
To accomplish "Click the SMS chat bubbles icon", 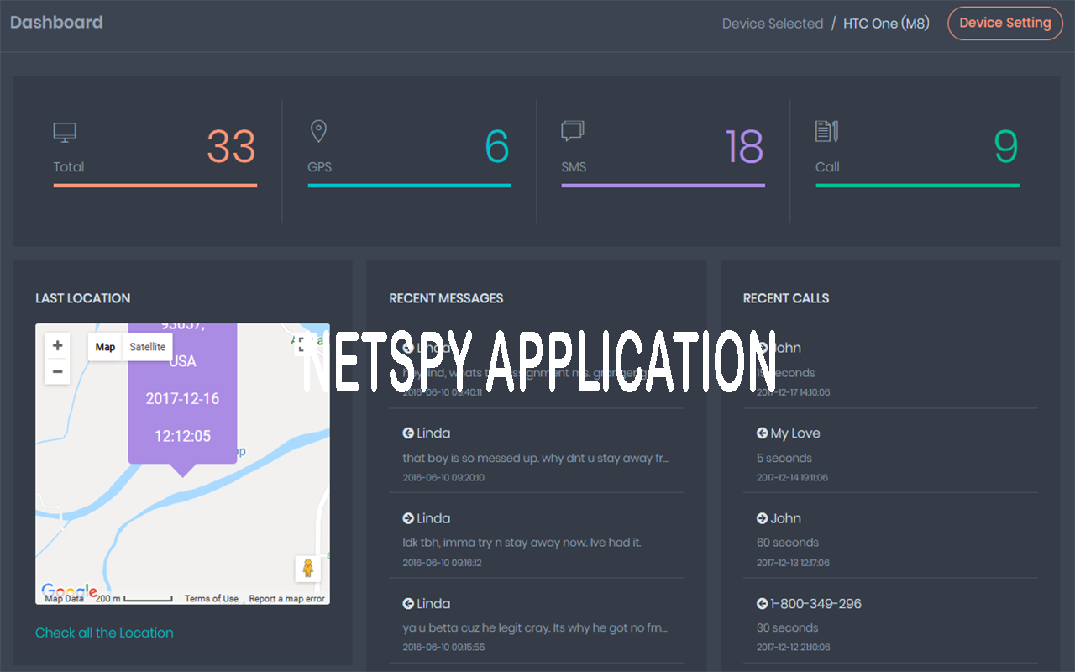I will click(x=573, y=131).
